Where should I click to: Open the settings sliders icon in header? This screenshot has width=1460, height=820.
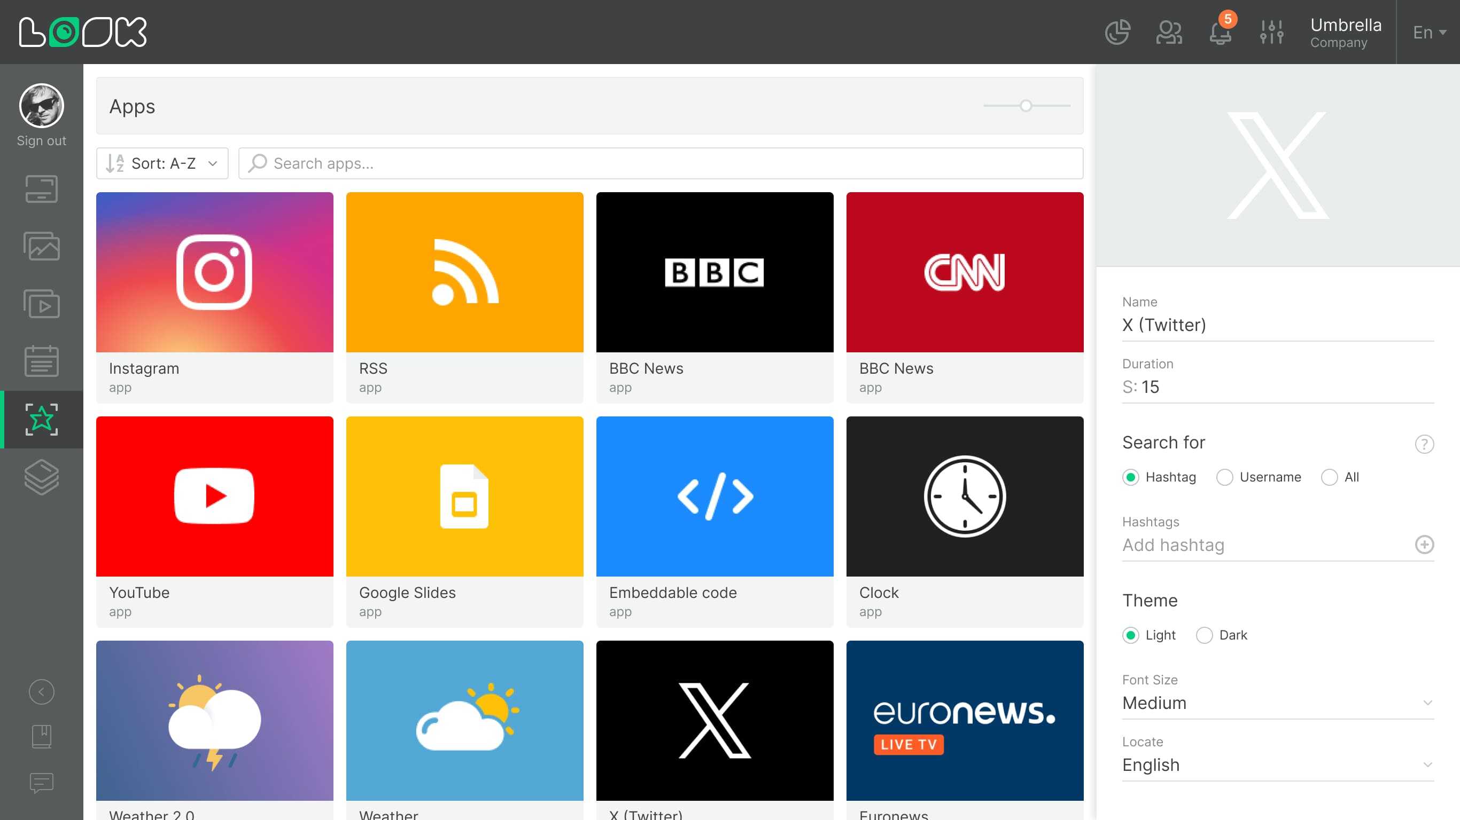1271,32
